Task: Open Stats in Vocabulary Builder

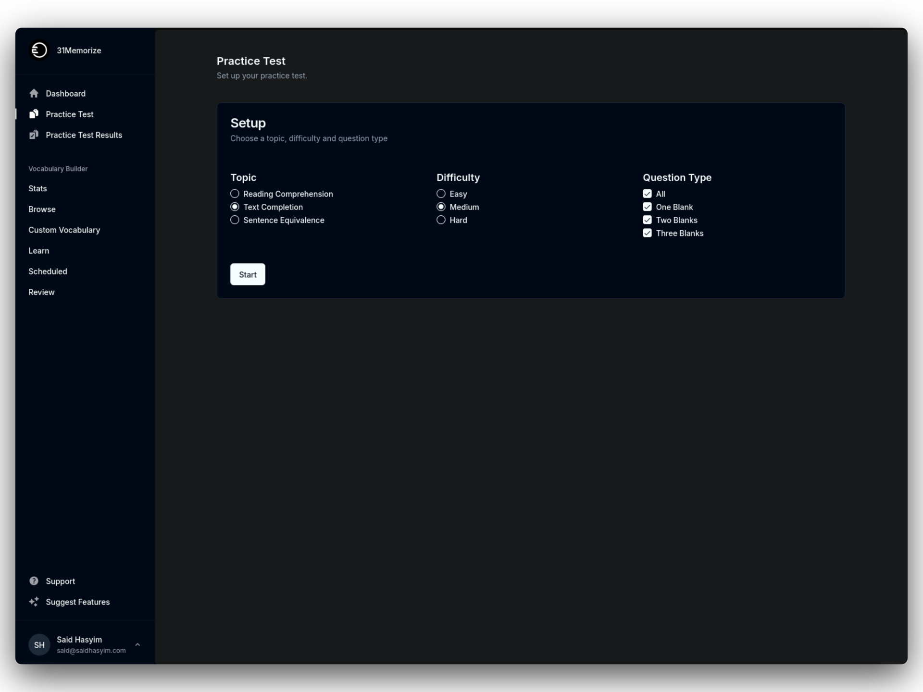Action: (37, 188)
